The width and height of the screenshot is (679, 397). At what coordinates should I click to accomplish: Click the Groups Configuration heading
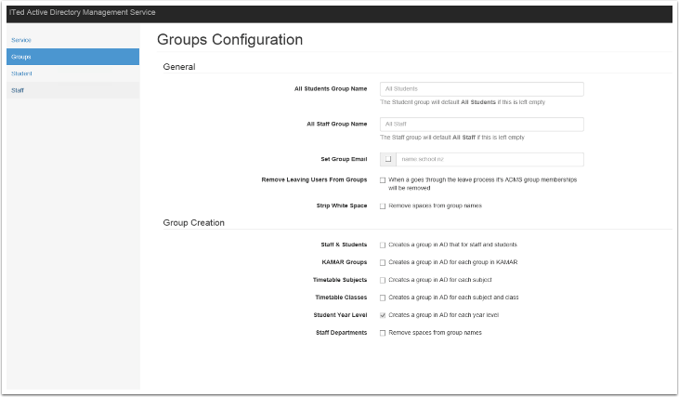pos(229,40)
